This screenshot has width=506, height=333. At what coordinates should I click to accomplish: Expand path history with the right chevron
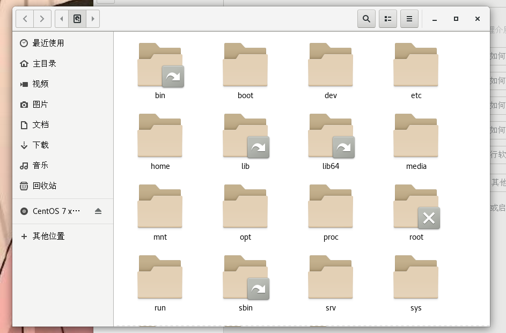pyautogui.click(x=92, y=18)
